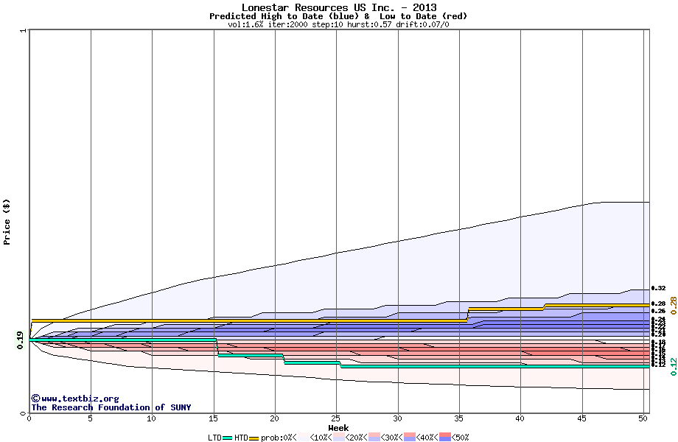Click the x-axis tick label 25

335,418
